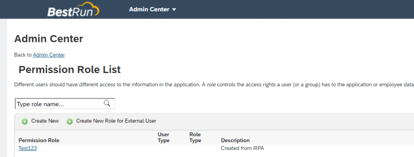This screenshot has width=414, height=157.
Task: Click the green plus icon for Create New
Action: coord(25,121)
